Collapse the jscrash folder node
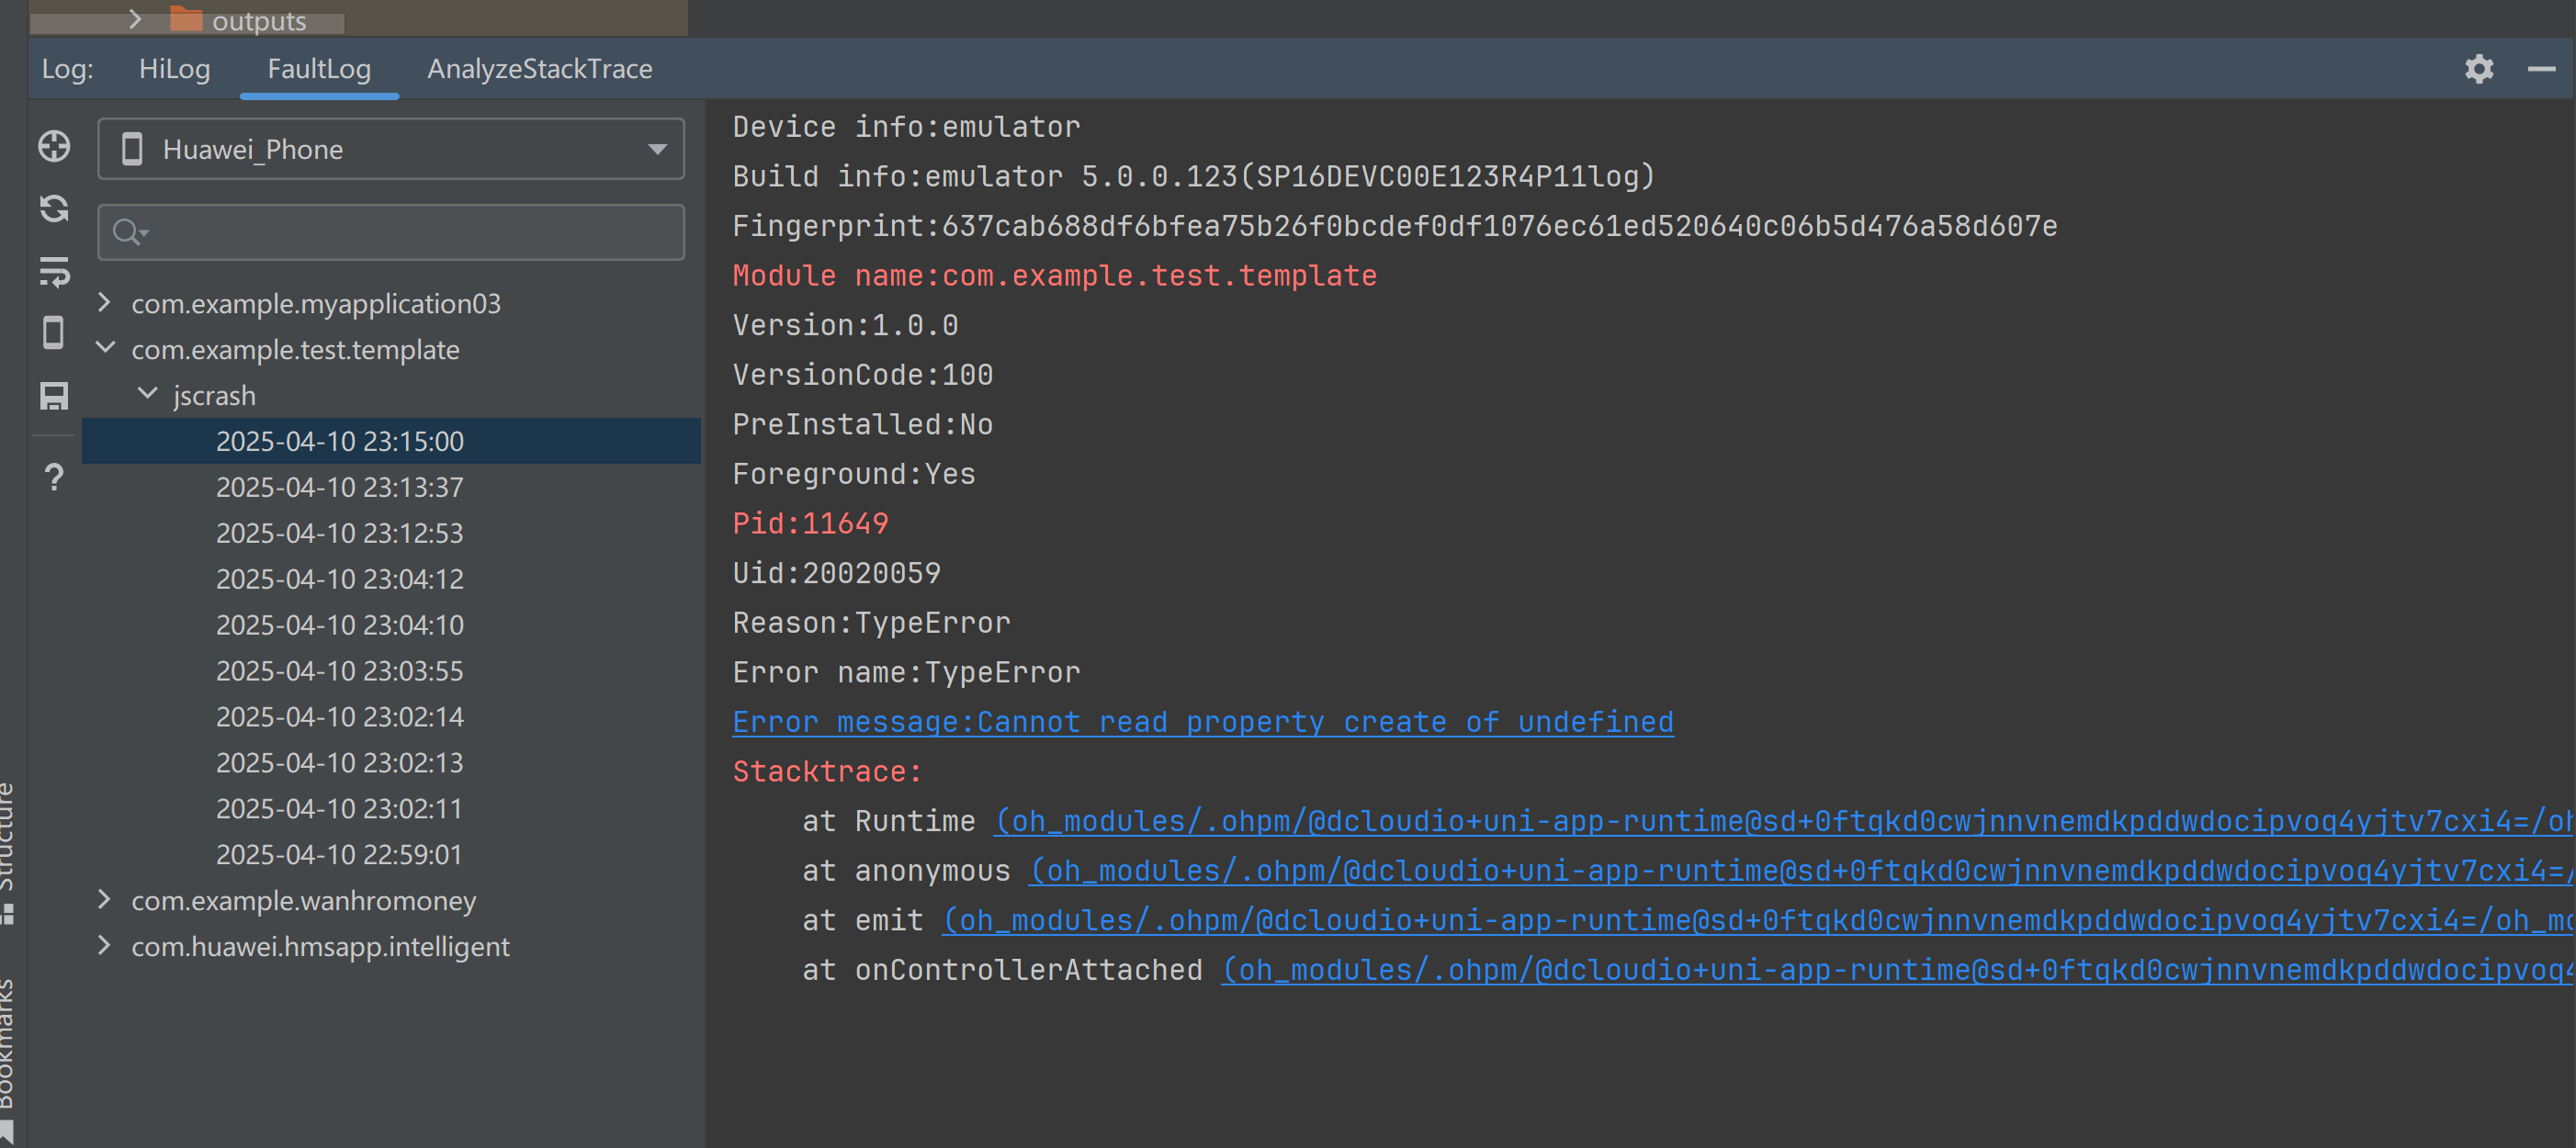Viewport: 2576px width, 1148px height. (x=147, y=394)
